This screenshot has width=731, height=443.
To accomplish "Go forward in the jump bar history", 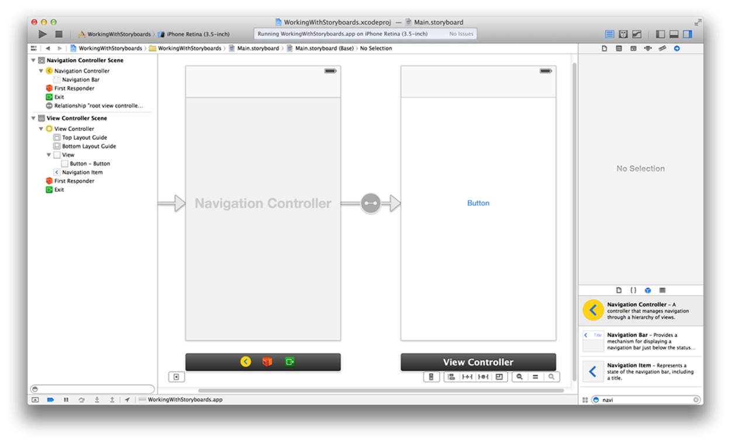I will click(x=60, y=49).
